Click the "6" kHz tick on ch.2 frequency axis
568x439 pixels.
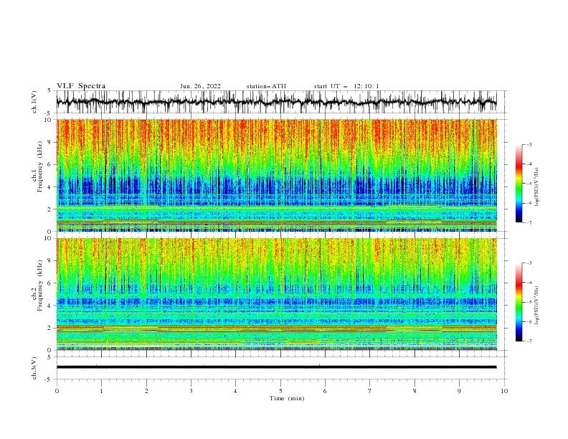click(49, 283)
